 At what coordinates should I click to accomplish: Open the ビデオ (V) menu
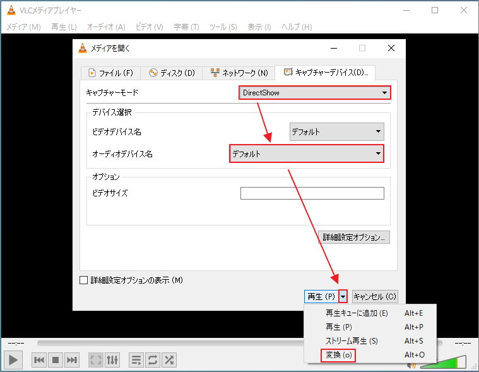[150, 27]
